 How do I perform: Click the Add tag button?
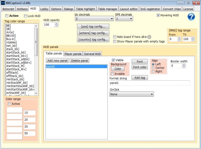(140, 78)
